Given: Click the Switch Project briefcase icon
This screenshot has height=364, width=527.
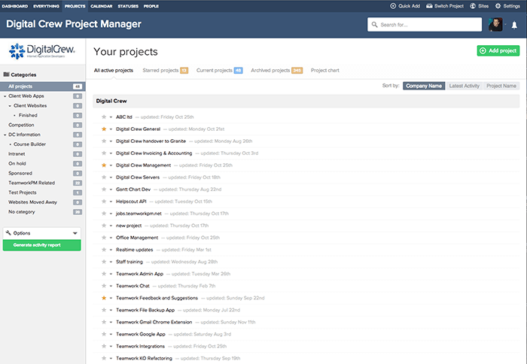Looking at the screenshot, I should 429,6.
